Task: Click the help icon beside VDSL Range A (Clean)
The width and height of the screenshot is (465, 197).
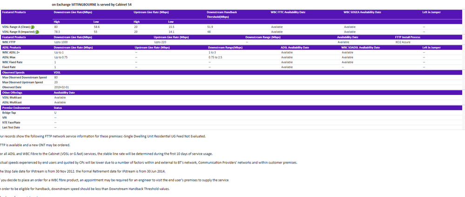Action: [x=33, y=27]
